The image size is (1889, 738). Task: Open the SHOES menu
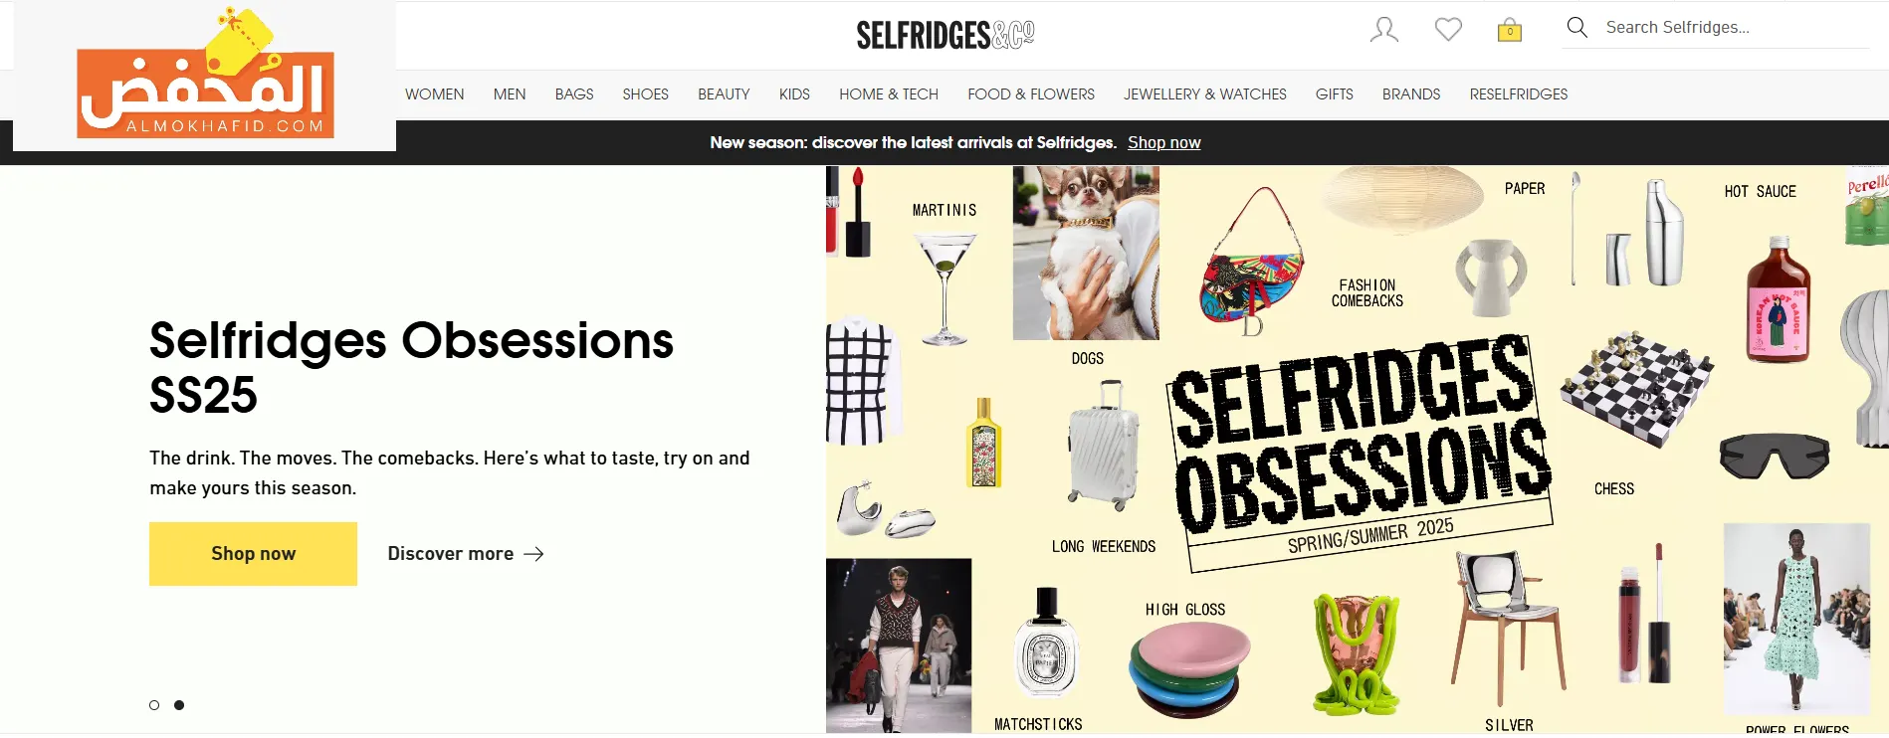(645, 94)
